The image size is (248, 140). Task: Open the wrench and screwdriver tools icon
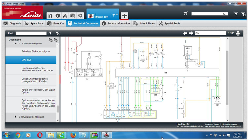[x=65, y=15]
